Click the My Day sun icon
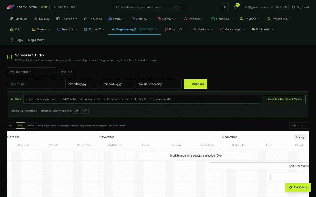Screen dimensions: 316x197 [x=36, y=19]
